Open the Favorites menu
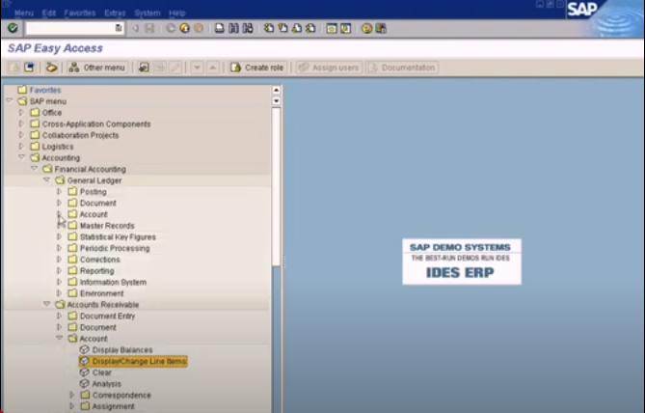Screen dimensions: 645x413 (x=80, y=14)
